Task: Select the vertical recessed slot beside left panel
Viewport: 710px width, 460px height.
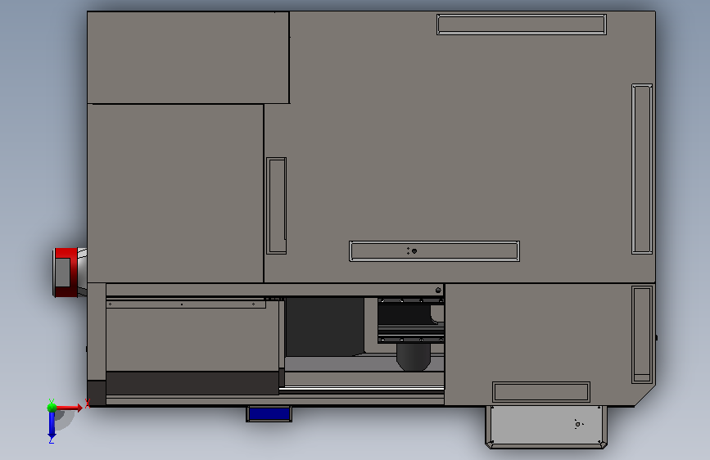Action: [x=276, y=205]
